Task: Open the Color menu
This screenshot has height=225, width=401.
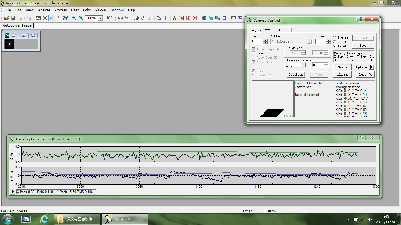Action: [x=87, y=10]
